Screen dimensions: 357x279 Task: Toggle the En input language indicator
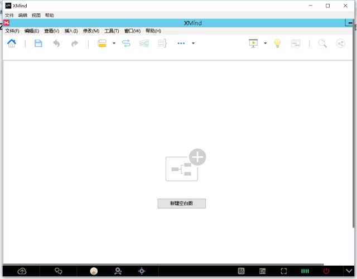click(x=262, y=271)
